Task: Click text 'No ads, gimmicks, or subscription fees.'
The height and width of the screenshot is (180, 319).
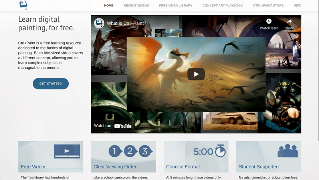Action: pyautogui.click(x=268, y=177)
